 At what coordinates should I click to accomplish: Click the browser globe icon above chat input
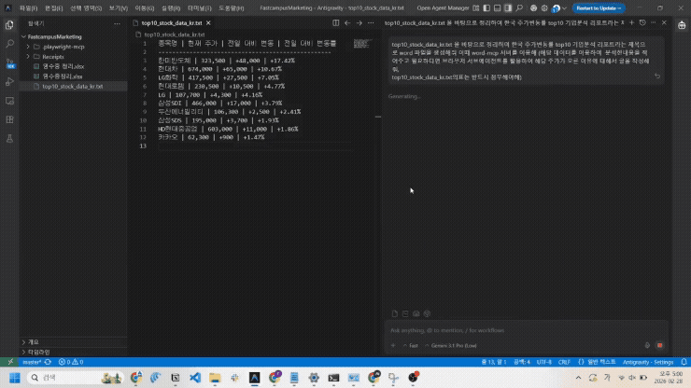pos(427,313)
